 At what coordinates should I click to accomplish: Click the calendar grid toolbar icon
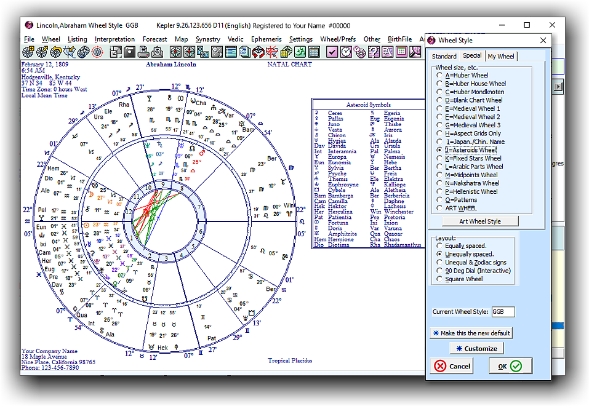[314, 52]
